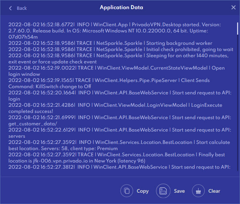This screenshot has height=204, width=240.
Task: Click the 'Application Data' title text
Action: point(121,7)
